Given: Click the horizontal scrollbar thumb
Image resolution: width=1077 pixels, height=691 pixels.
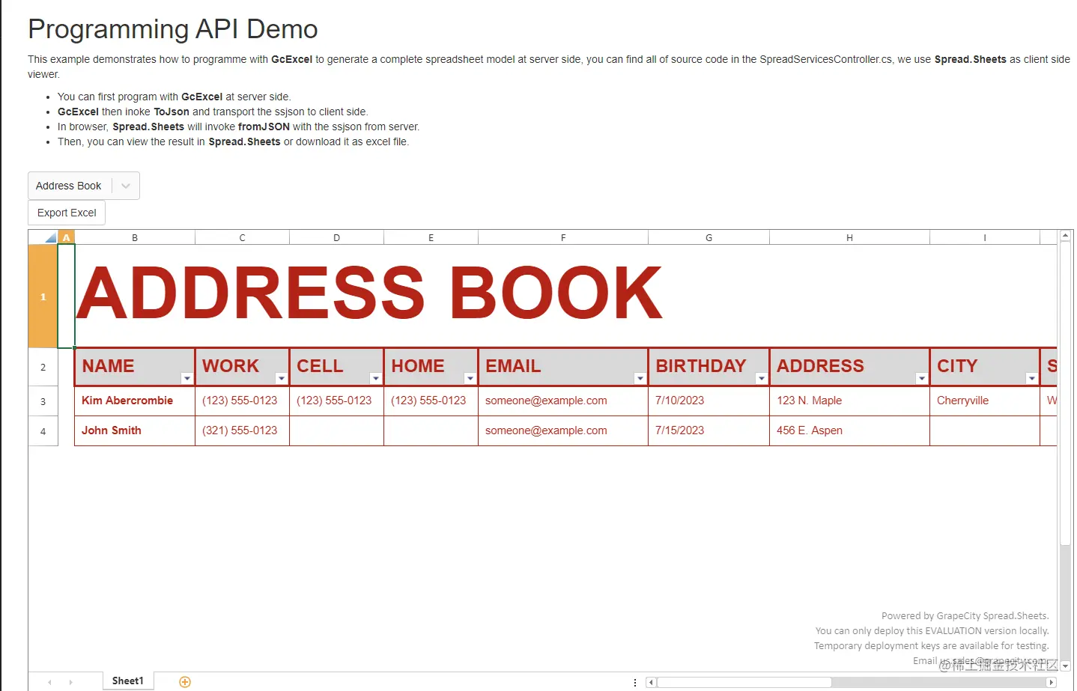Looking at the screenshot, I should point(744,682).
